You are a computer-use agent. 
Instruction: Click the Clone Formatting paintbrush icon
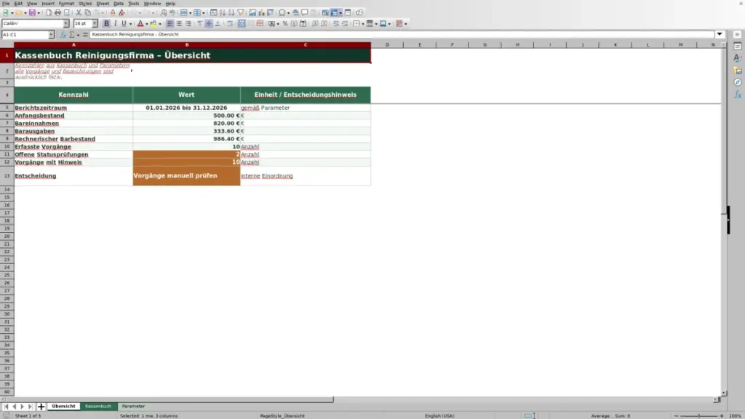[x=113, y=12]
